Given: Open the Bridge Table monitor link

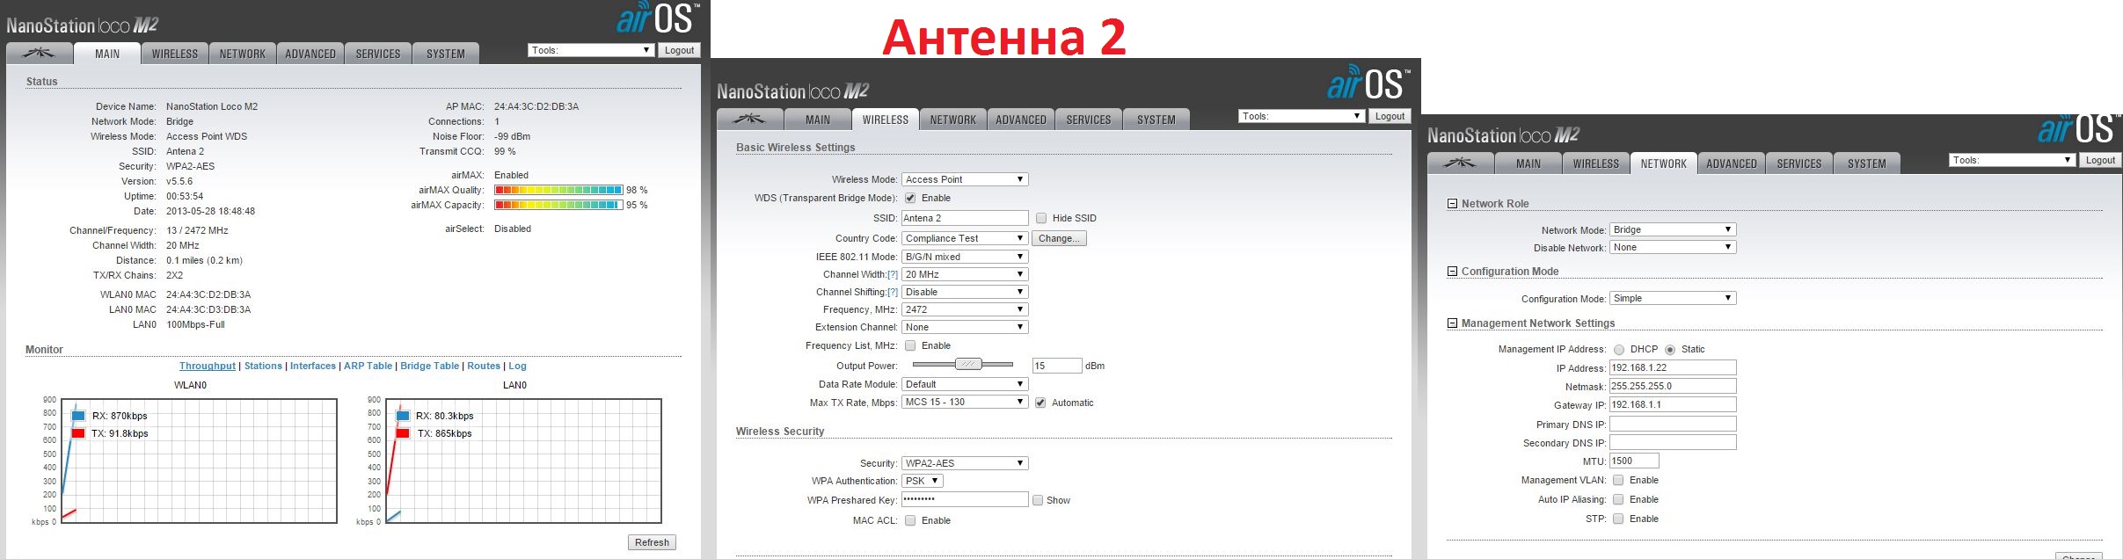Looking at the screenshot, I should tap(429, 366).
